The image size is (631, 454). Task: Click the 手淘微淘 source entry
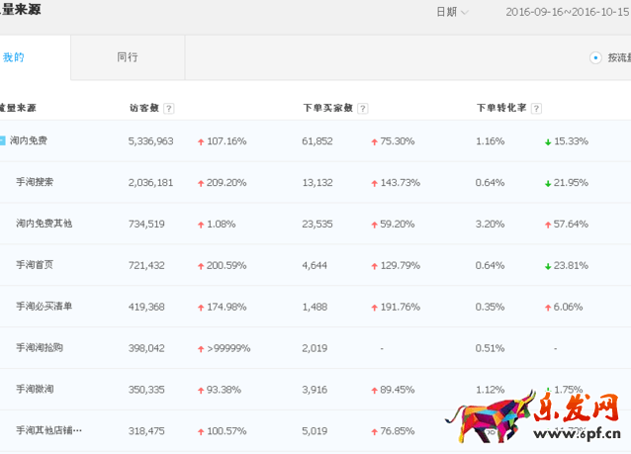coord(35,390)
